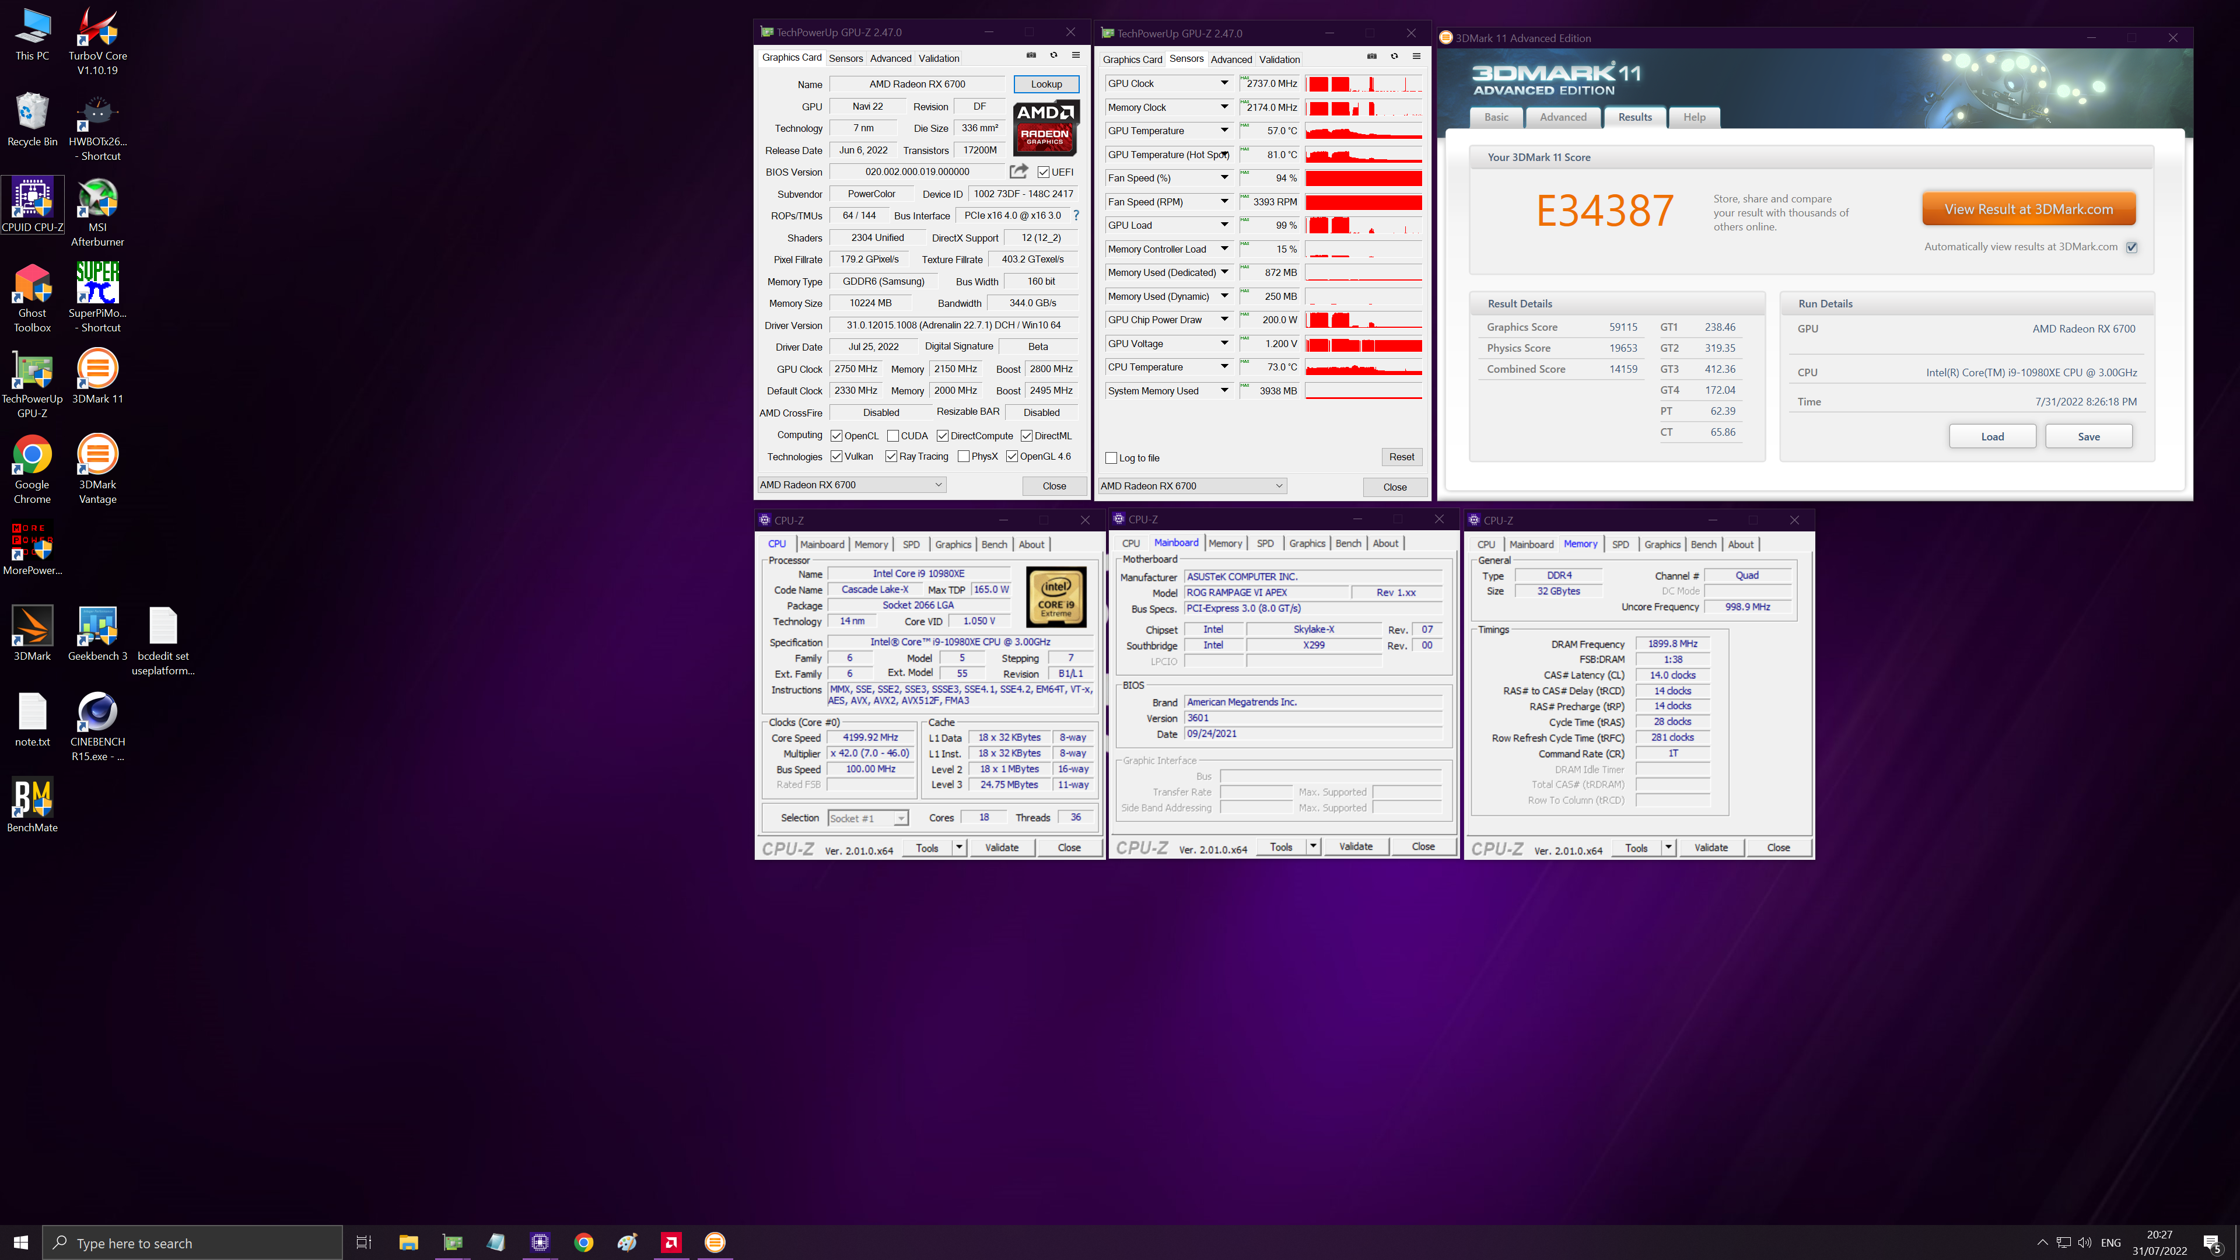2240x1260 pixels.
Task: Toggle Ray Tracing checkbox
Action: (x=891, y=457)
